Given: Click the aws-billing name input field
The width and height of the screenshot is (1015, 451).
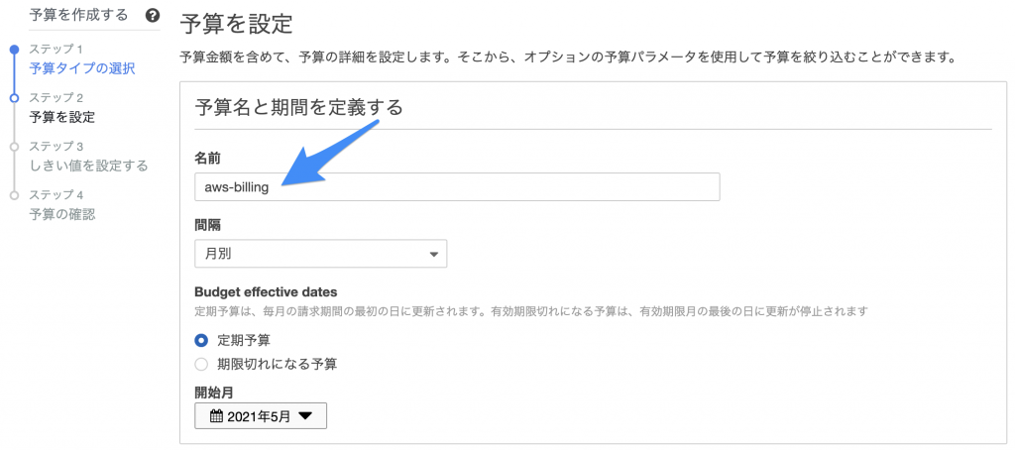Looking at the screenshot, I should click(x=457, y=187).
